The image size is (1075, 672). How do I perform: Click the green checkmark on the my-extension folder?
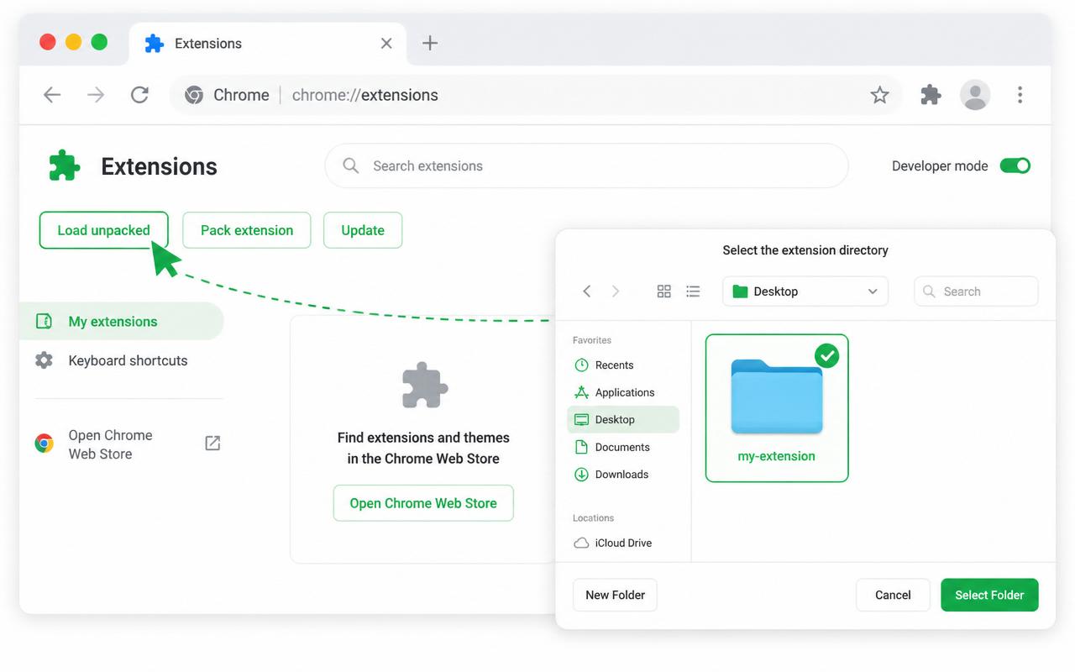[827, 356]
